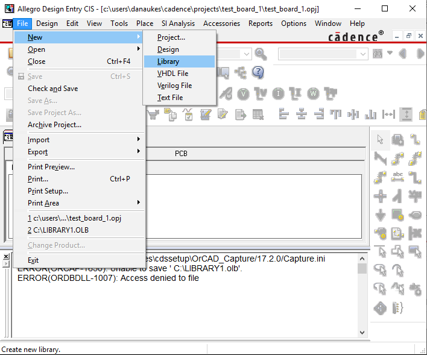Click the magnifier search icon in toolbar

tap(261, 54)
